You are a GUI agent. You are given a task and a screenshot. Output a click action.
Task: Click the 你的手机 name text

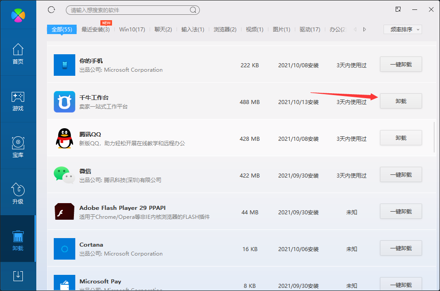pyautogui.click(x=91, y=61)
